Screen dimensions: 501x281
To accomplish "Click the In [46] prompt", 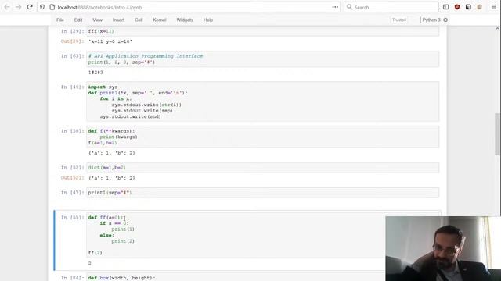I will 73,87.
